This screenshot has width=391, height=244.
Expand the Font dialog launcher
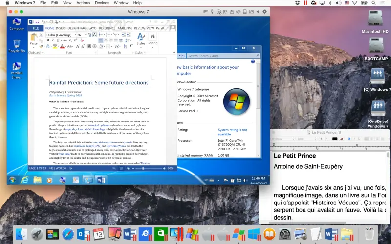point(95,53)
